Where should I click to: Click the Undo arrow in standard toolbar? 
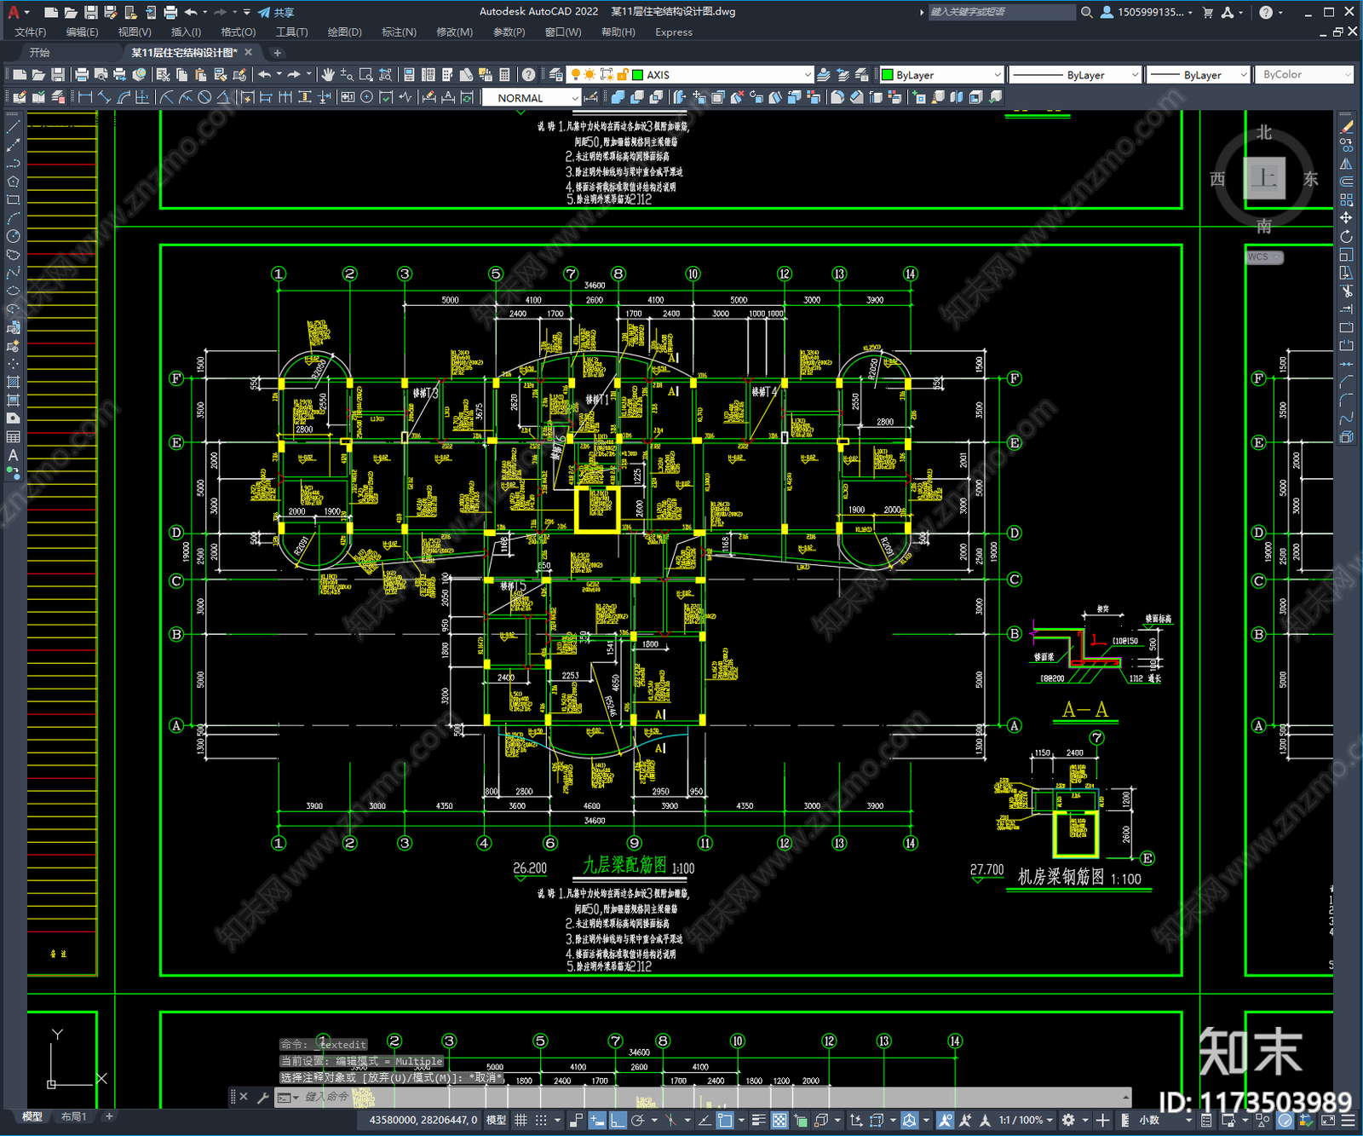(x=265, y=75)
